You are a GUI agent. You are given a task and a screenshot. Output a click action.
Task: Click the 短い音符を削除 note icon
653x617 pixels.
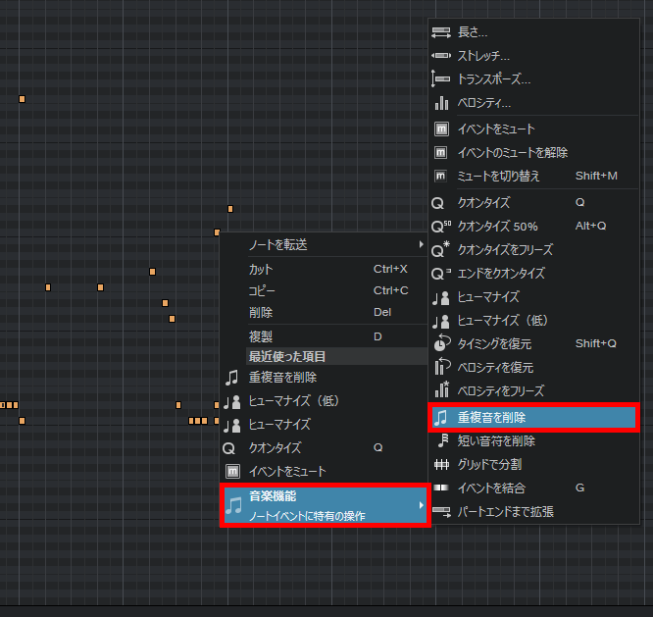coord(440,441)
